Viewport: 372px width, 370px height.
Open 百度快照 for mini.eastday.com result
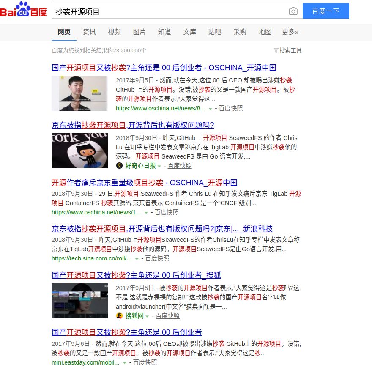pos(145,362)
